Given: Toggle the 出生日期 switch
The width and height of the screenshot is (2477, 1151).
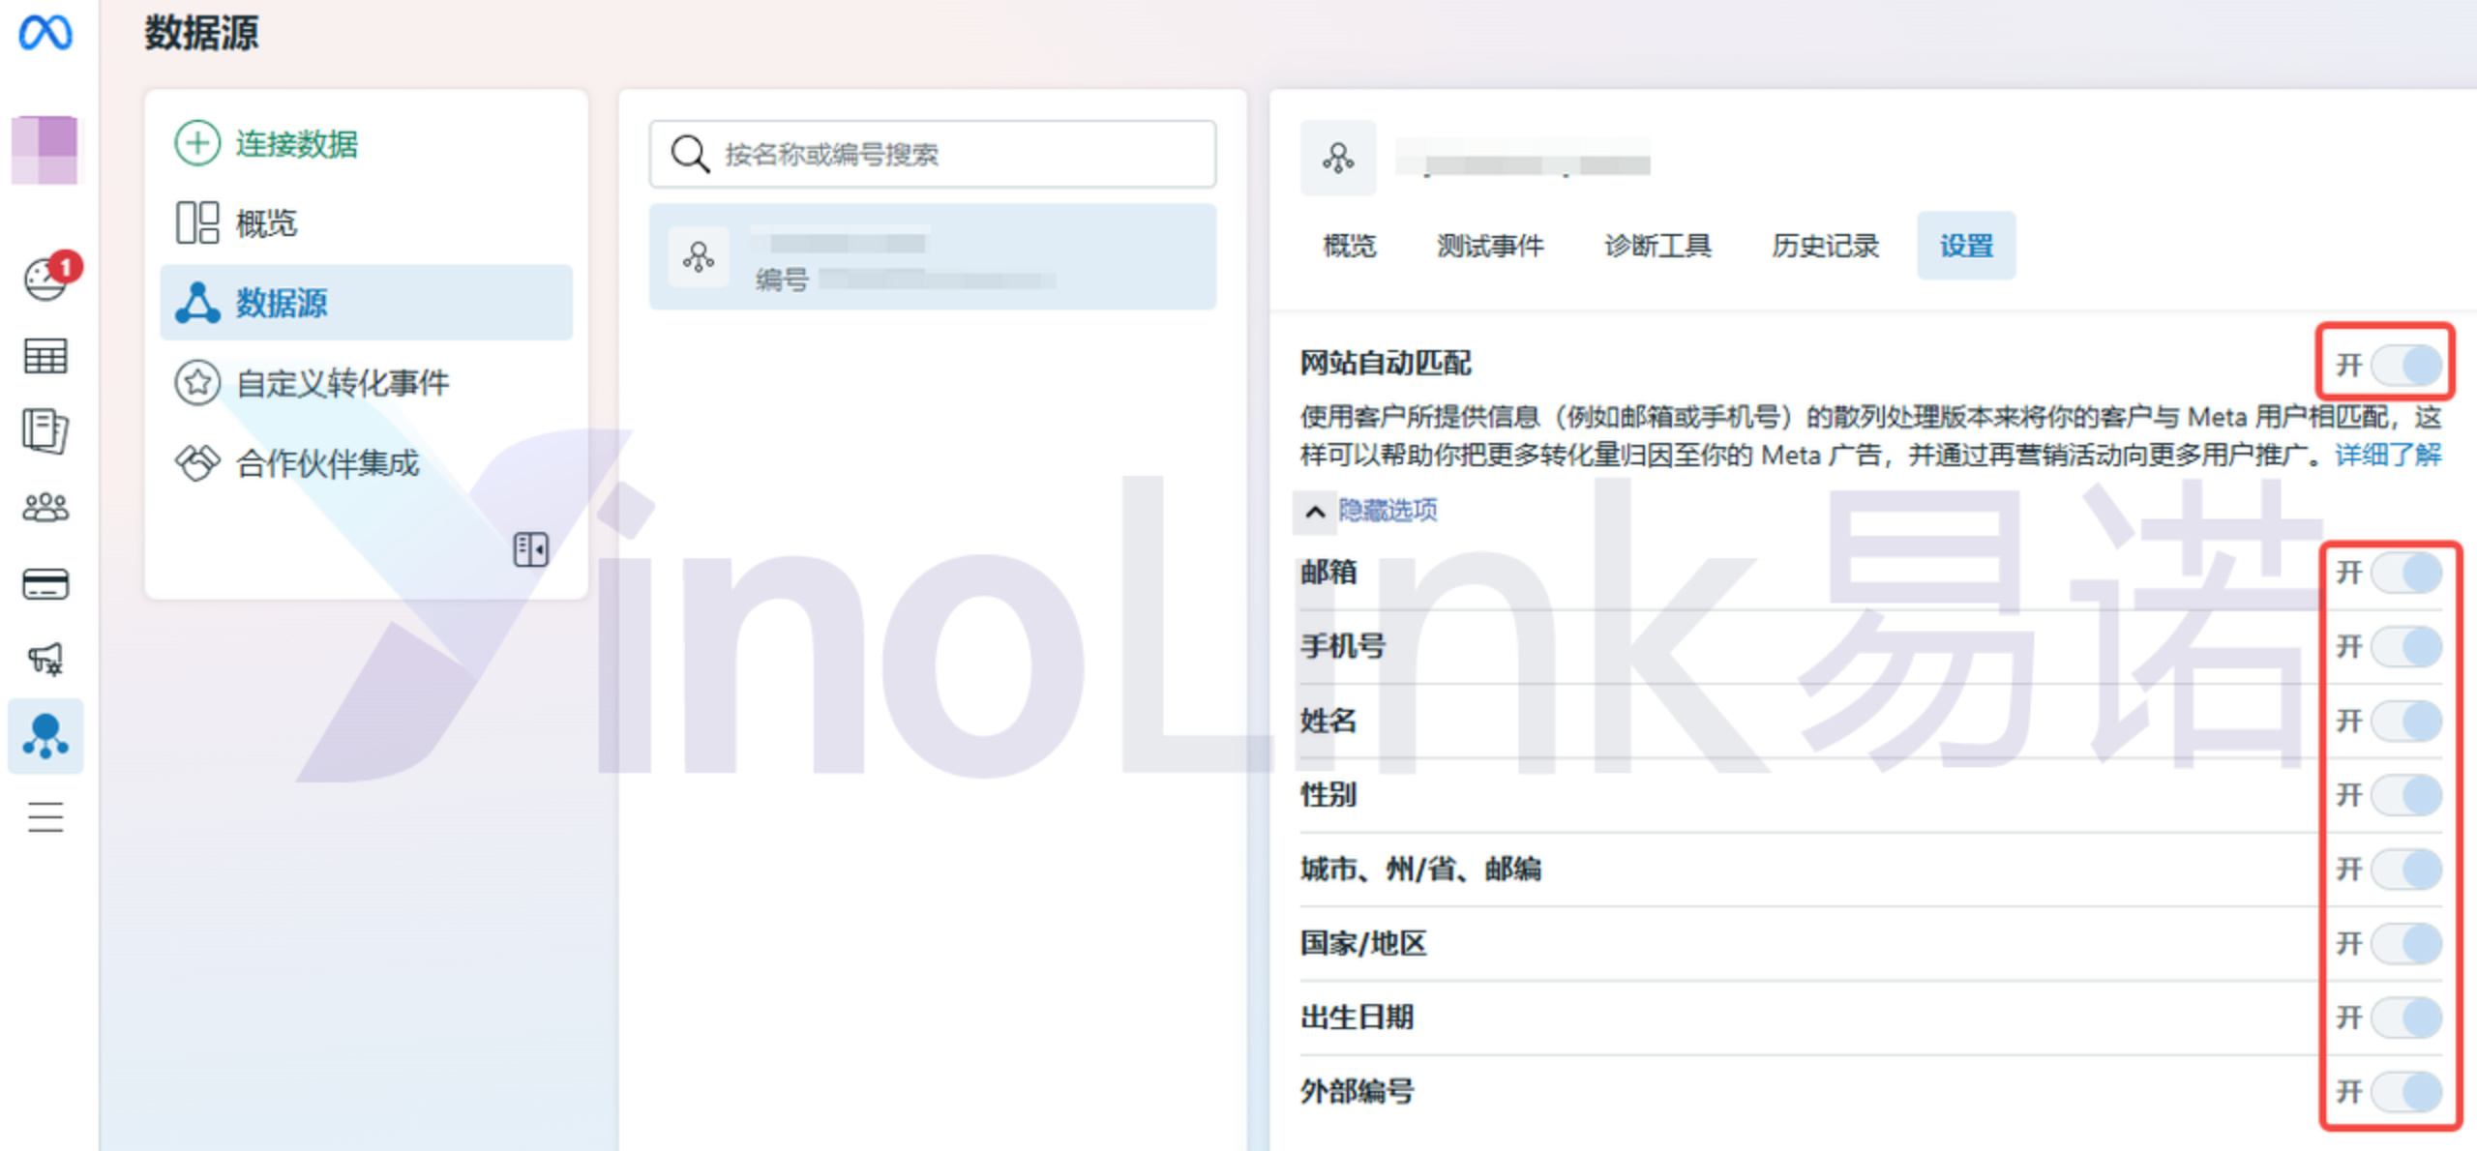Looking at the screenshot, I should click(x=2406, y=1018).
